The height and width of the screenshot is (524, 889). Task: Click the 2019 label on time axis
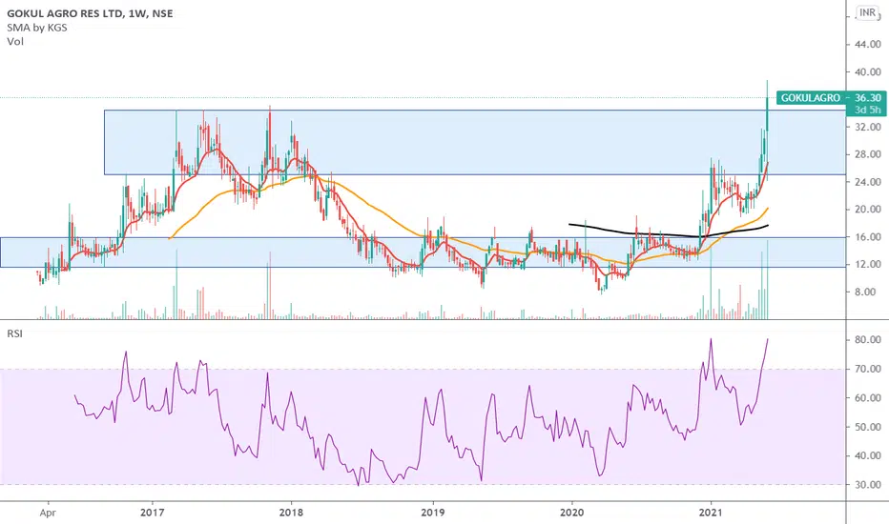pos(434,513)
